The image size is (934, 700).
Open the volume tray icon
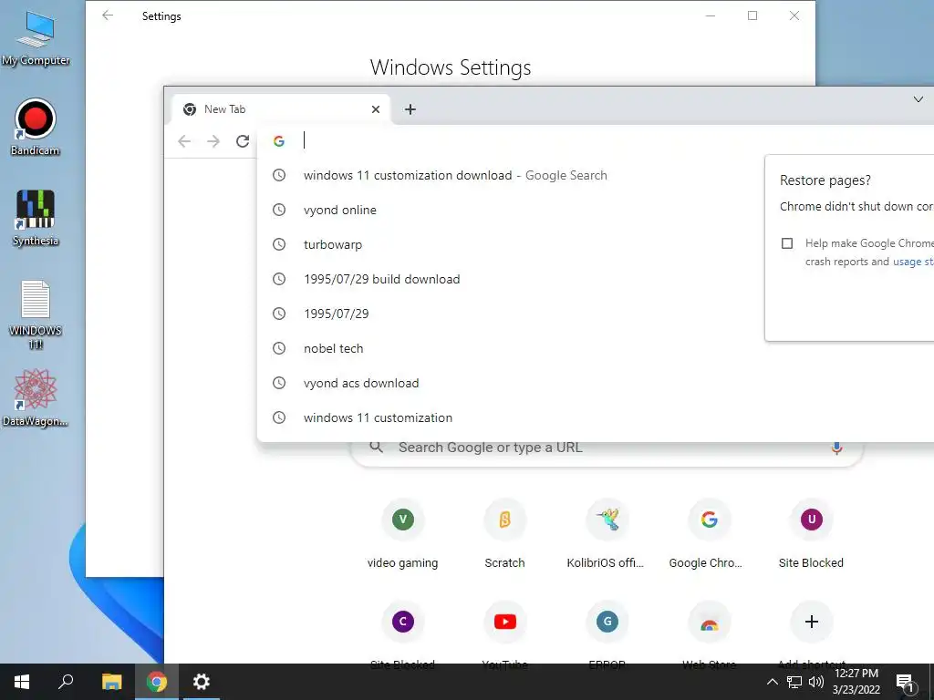pyautogui.click(x=816, y=682)
